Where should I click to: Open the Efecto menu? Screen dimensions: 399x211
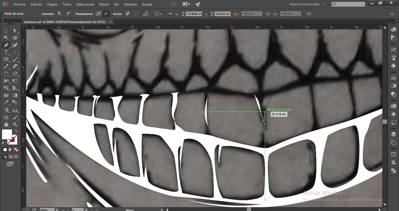(104, 4)
